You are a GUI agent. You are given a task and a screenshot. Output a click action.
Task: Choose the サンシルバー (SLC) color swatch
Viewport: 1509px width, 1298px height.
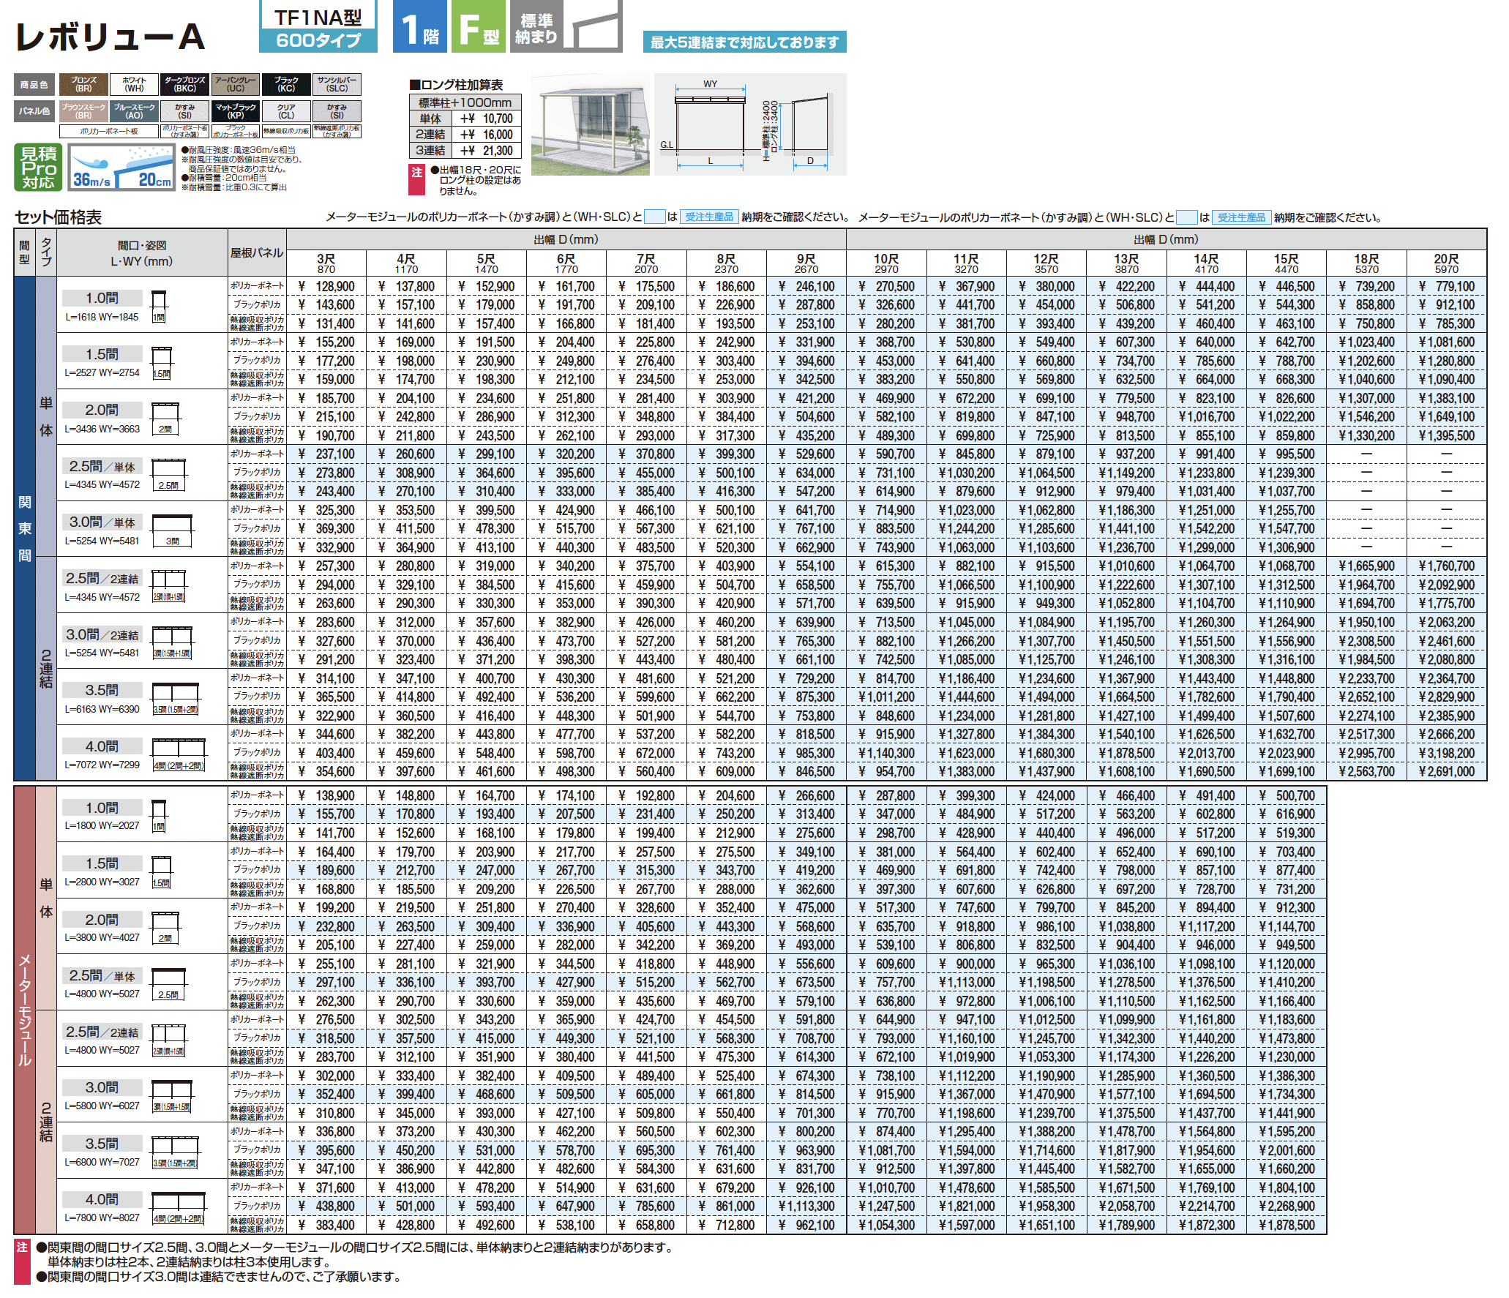click(x=337, y=85)
